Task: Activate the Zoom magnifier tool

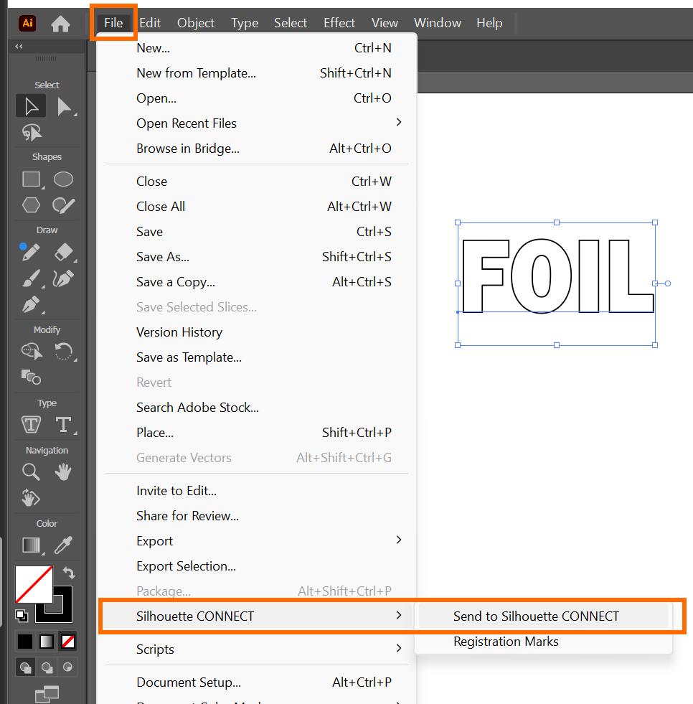Action: click(31, 471)
